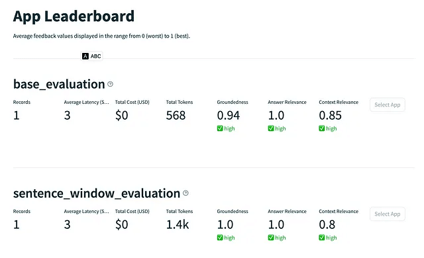Click the green check under base_evaluation Groundedness

click(x=220, y=128)
